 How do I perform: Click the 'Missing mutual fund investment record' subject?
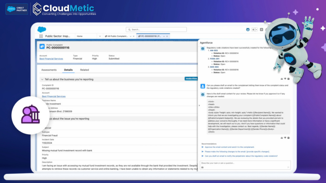point(67,151)
